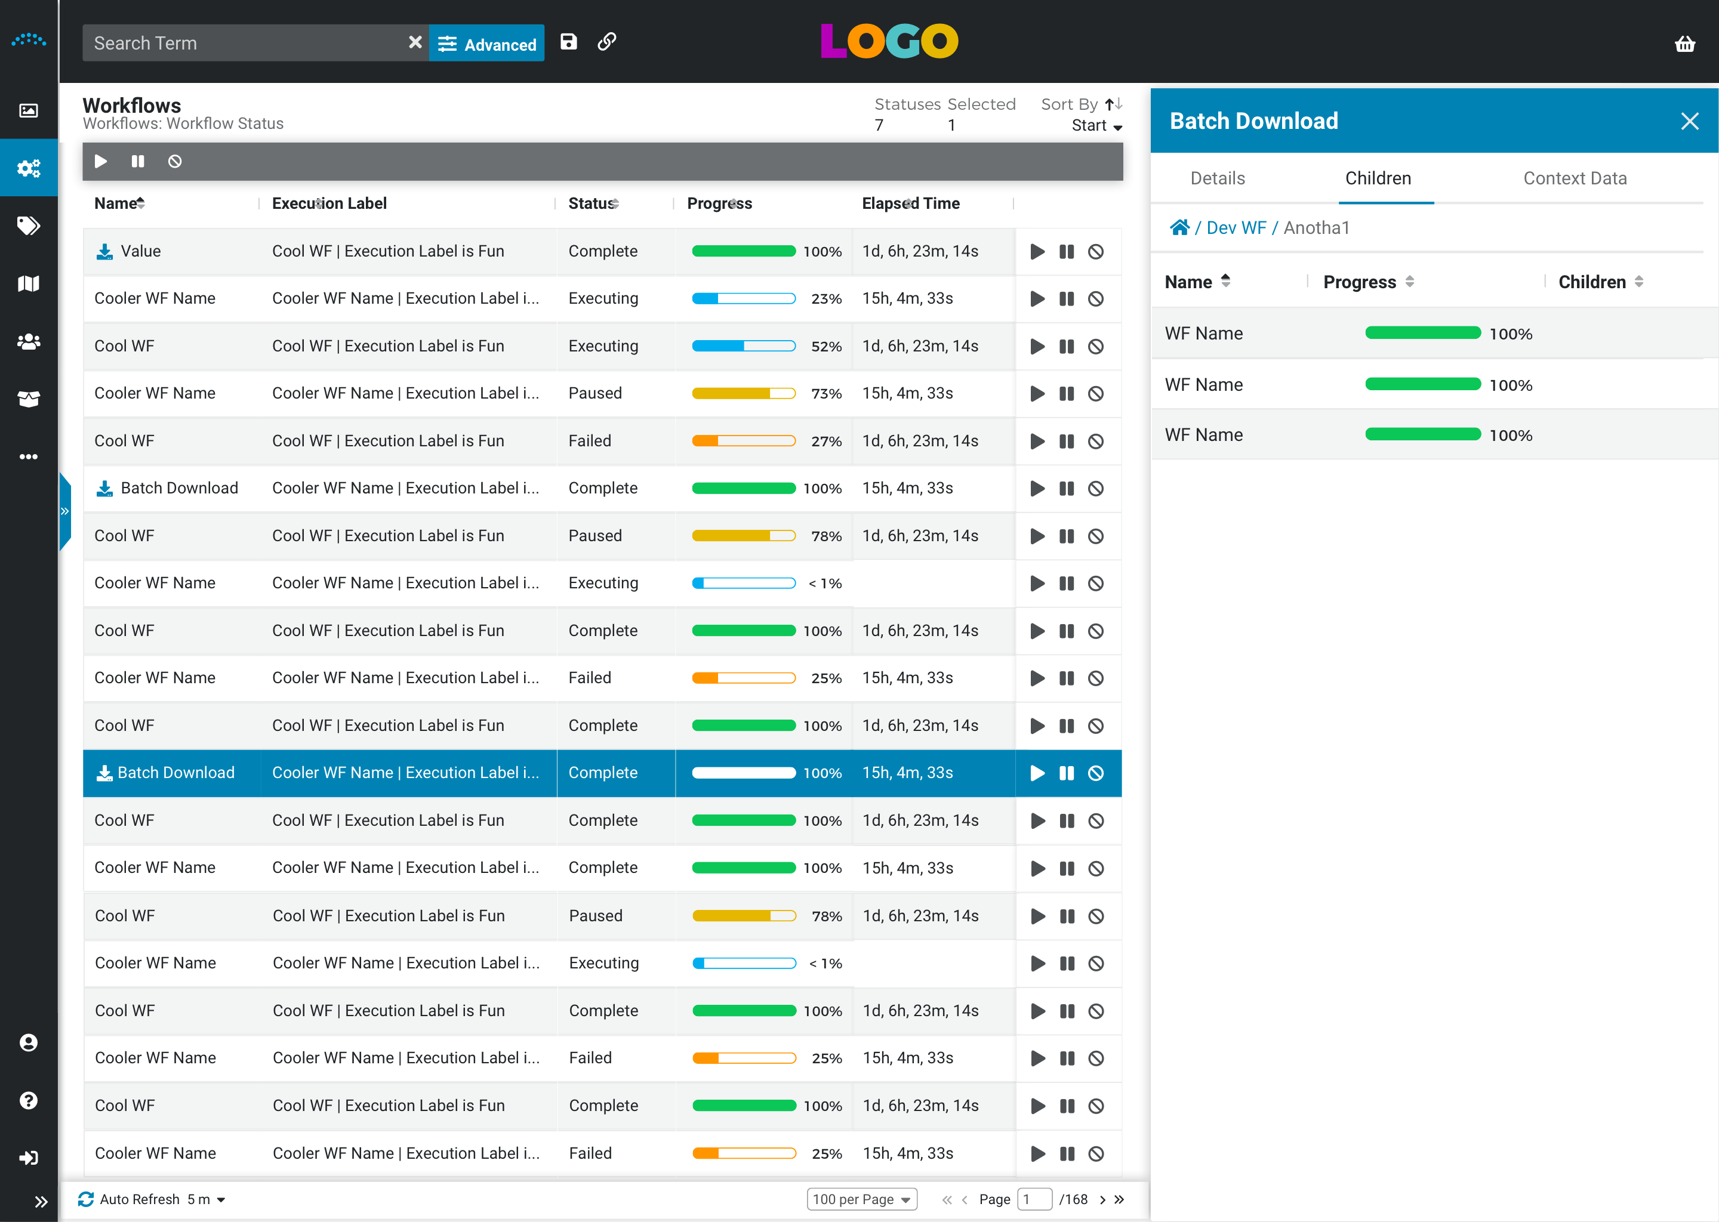Open the images section in sidebar
1719x1222 pixels.
coord(29,110)
